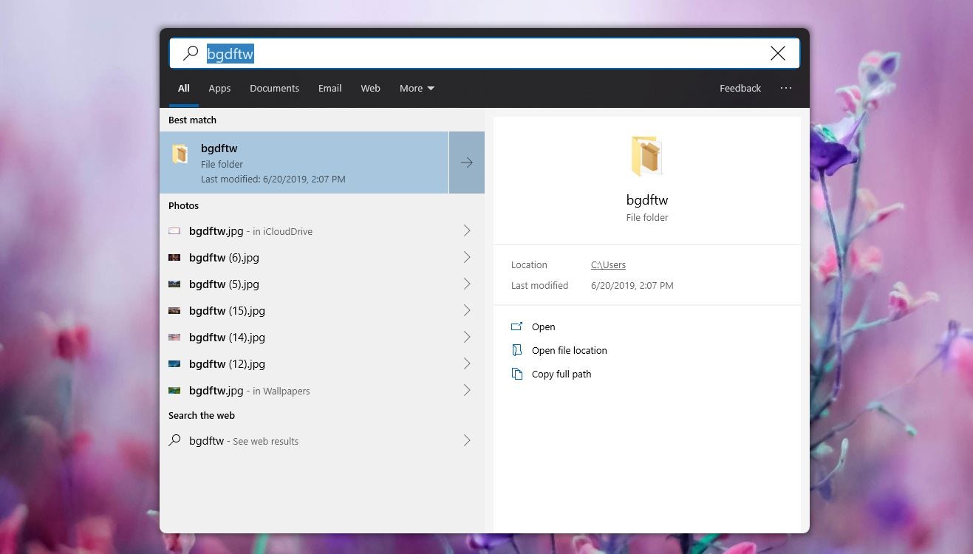Viewport: 973px width, 554px height.
Task: Expand best match with the arrow button
Action: point(467,163)
